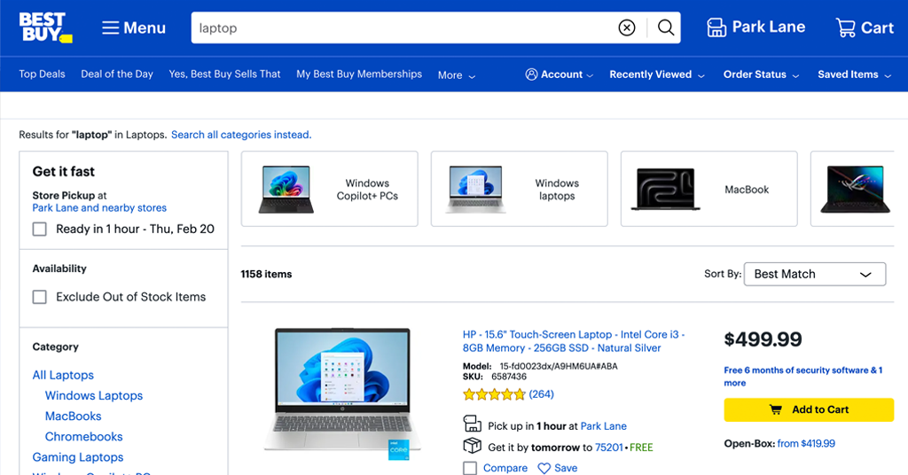Image resolution: width=908 pixels, height=475 pixels.
Task: Open My Best Buy Memberships
Action: (x=359, y=74)
